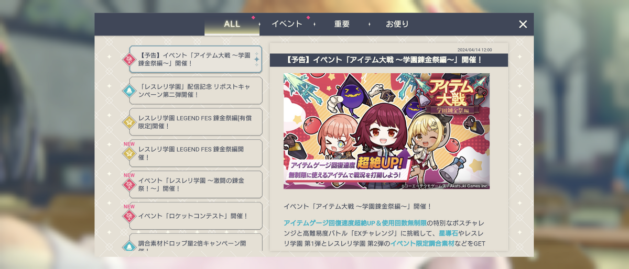This screenshot has width=629, height=269.
Task: Click gold star icon on NEW LEGEND FES notice
Action: click(129, 153)
